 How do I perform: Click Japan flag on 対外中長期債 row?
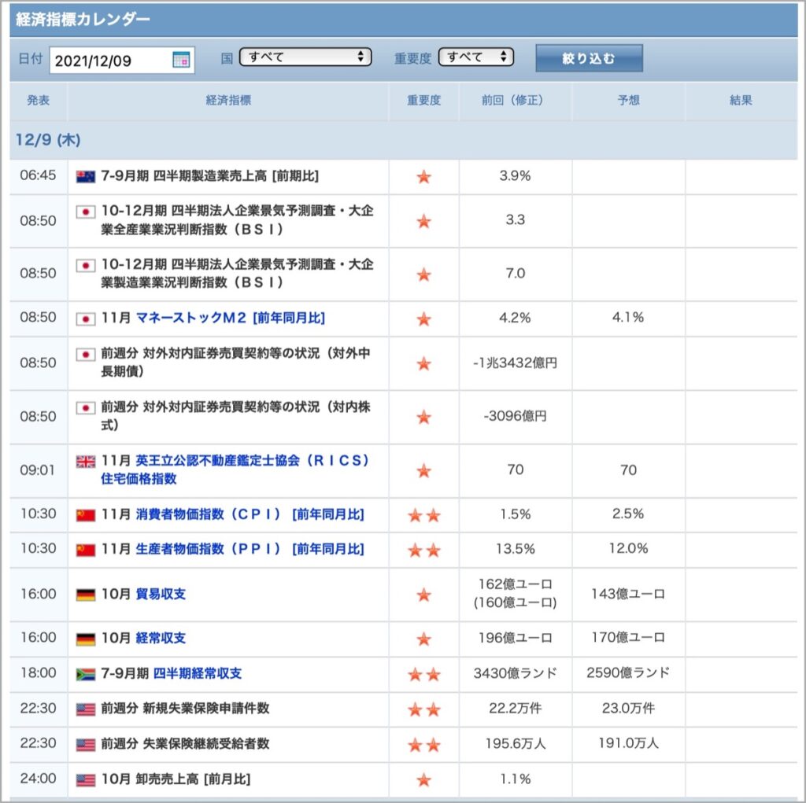[85, 355]
